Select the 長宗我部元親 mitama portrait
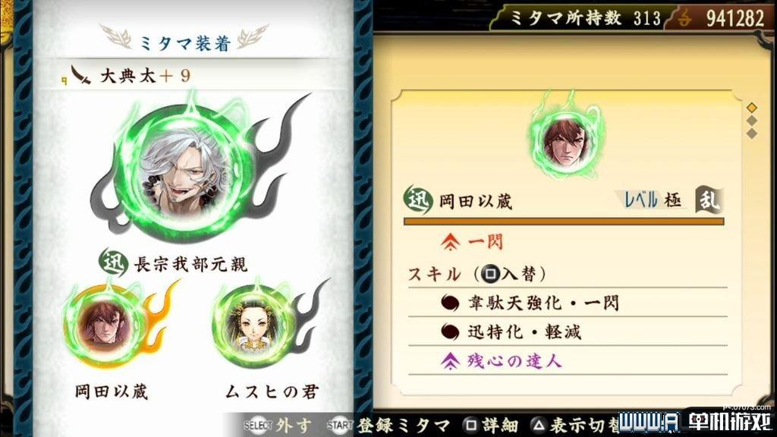Screen dimensions: 777x437 181,172
